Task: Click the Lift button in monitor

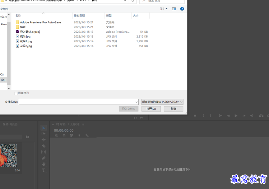Action: (x=261, y=116)
